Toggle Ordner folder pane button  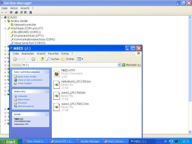click(x=68, y=59)
